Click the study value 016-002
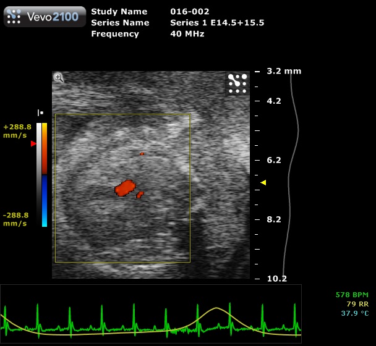376x346 pixels. pyautogui.click(x=190, y=11)
